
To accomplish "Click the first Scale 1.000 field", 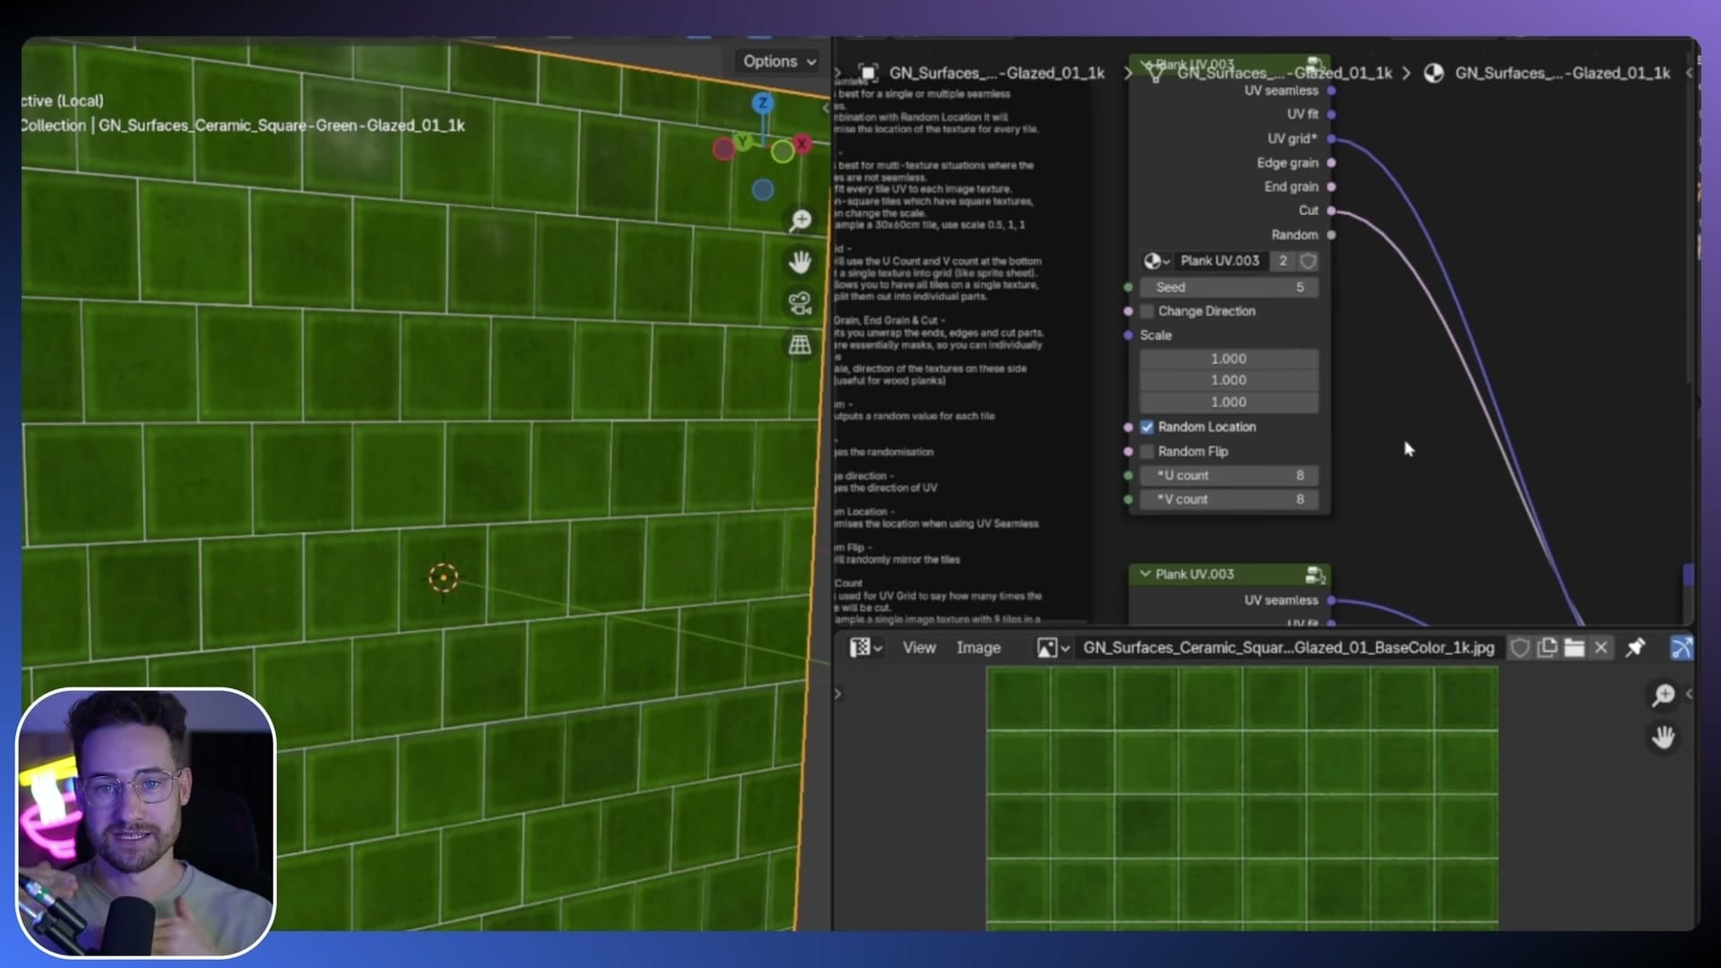I will (1228, 359).
